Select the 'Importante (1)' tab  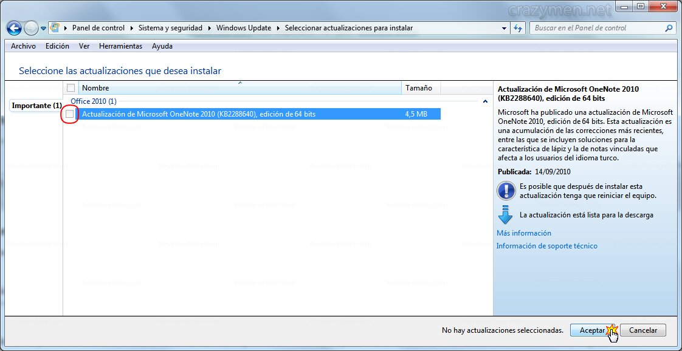(x=36, y=106)
